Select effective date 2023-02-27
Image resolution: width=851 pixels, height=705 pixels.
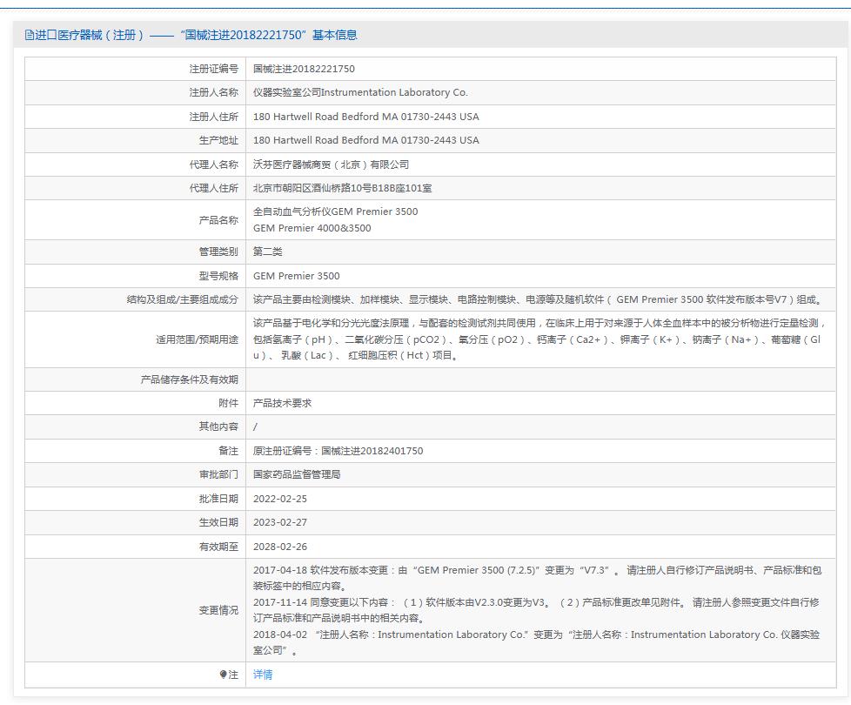pos(280,522)
